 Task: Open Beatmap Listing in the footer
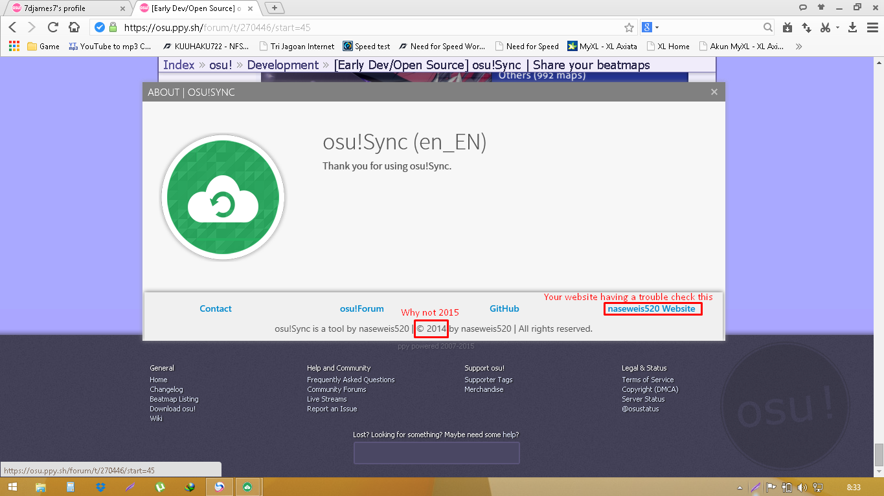174,399
